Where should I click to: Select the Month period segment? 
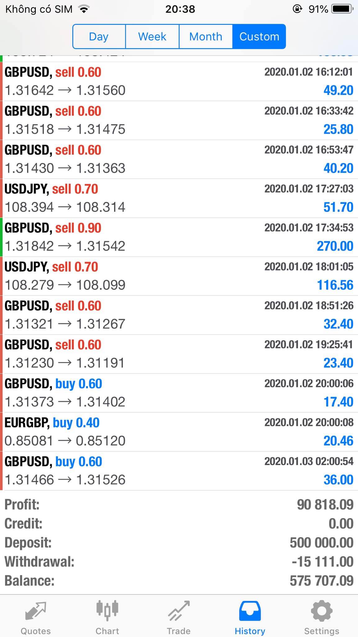pyautogui.click(x=206, y=37)
